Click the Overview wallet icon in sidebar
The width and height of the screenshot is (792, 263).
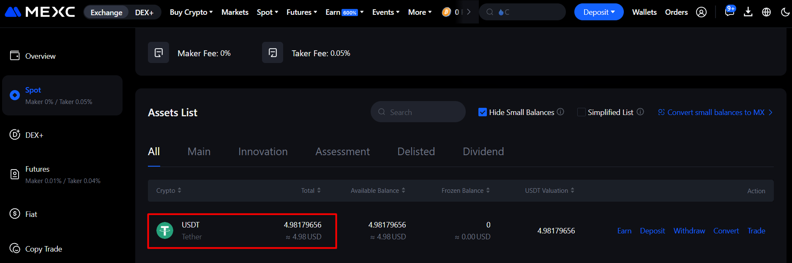pos(15,56)
